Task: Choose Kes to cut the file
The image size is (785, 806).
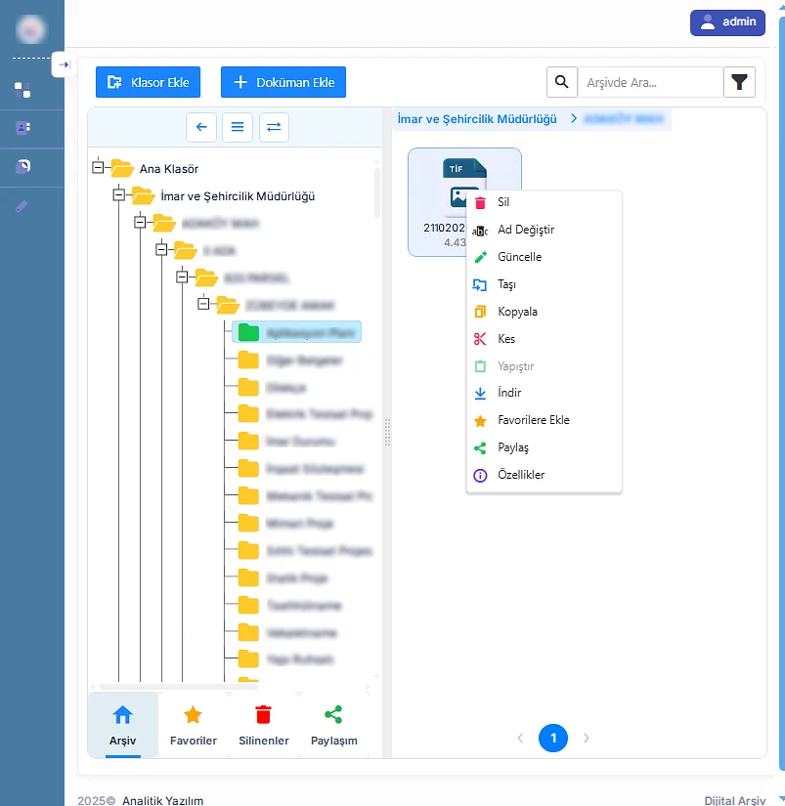Action: point(544,339)
